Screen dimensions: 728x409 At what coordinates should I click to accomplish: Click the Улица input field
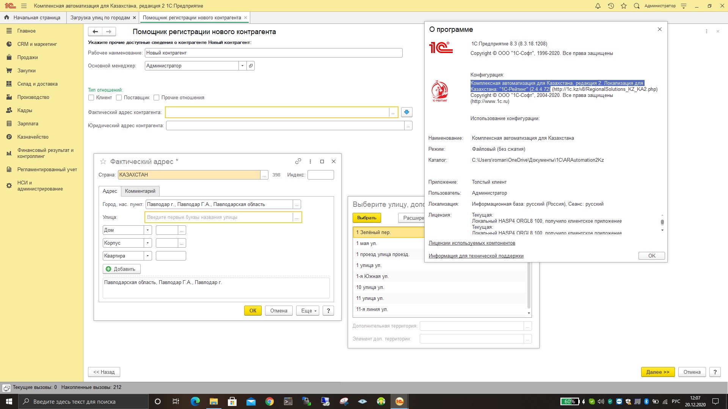click(x=219, y=217)
